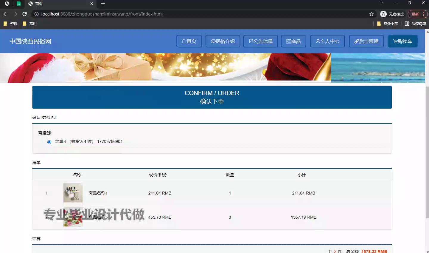This screenshot has height=253, width=429.
Task: Open the 资料 bookmark folder
Action: point(10,24)
